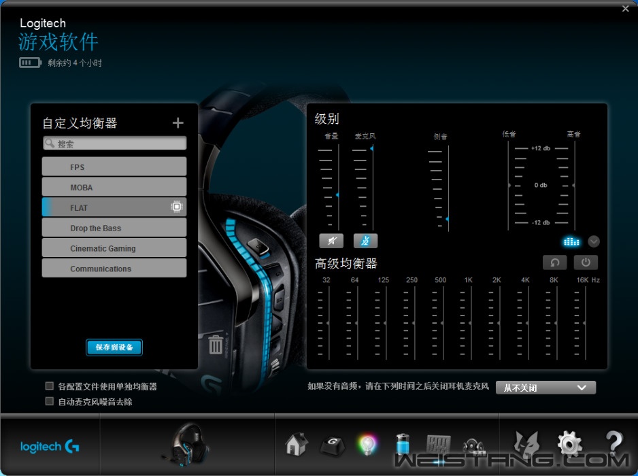Click the '0 db' label
The height and width of the screenshot is (476, 638).
click(541, 185)
